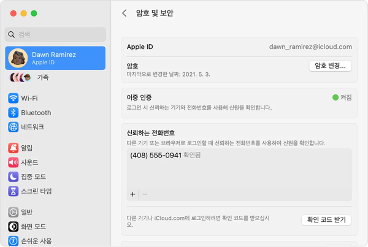Click the search magnifier icon

pos(11,34)
